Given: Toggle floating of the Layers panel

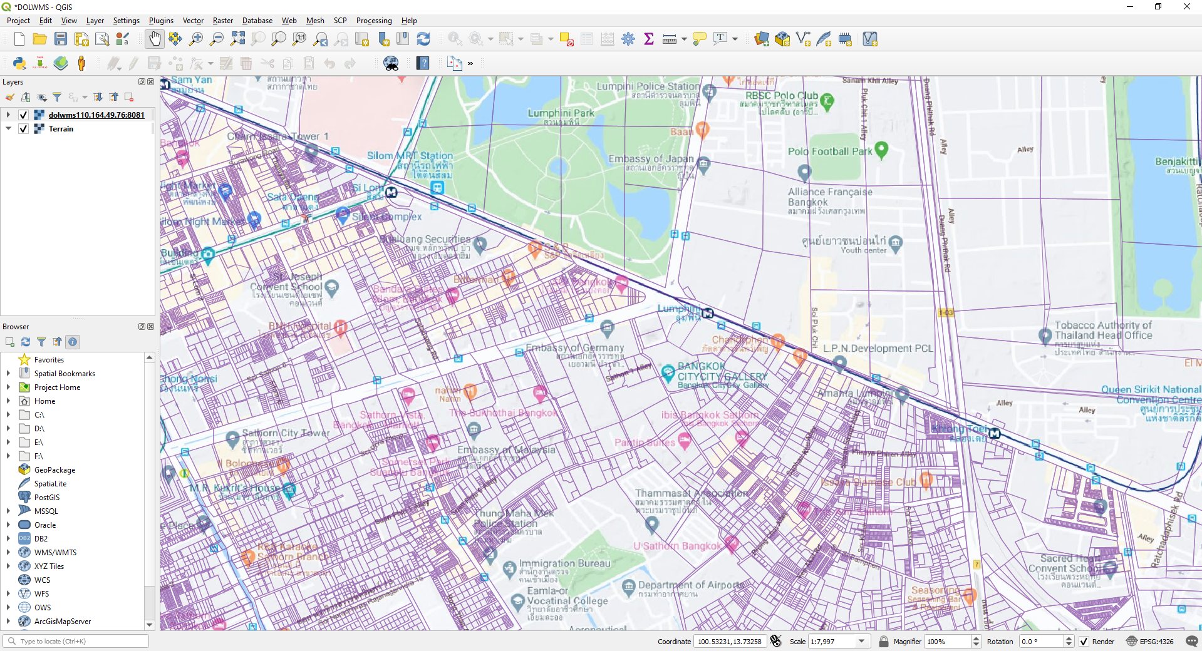Looking at the screenshot, I should coord(142,82).
